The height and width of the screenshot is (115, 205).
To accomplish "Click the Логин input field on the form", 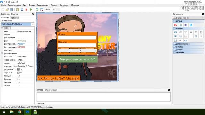I will [x=77, y=38].
